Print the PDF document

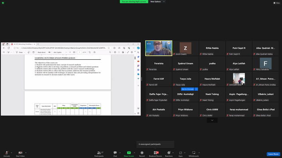115,52
